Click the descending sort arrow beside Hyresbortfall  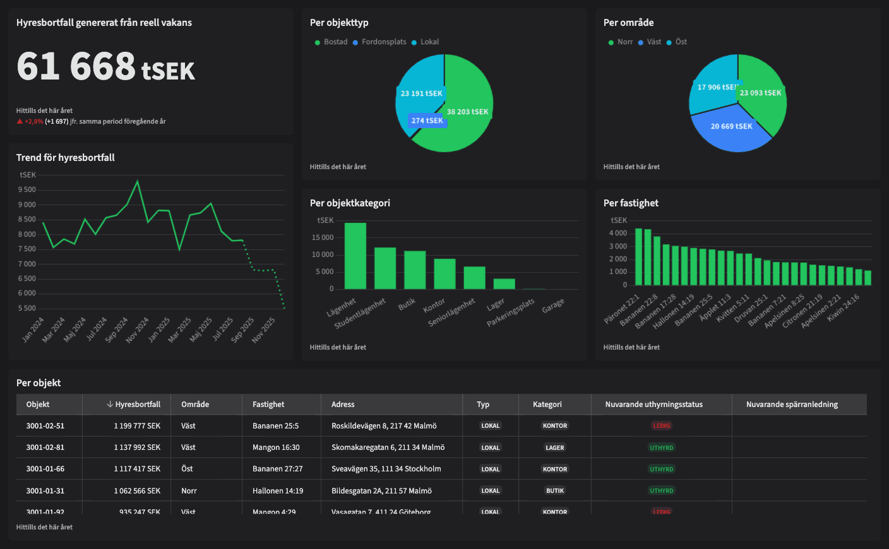pos(110,404)
